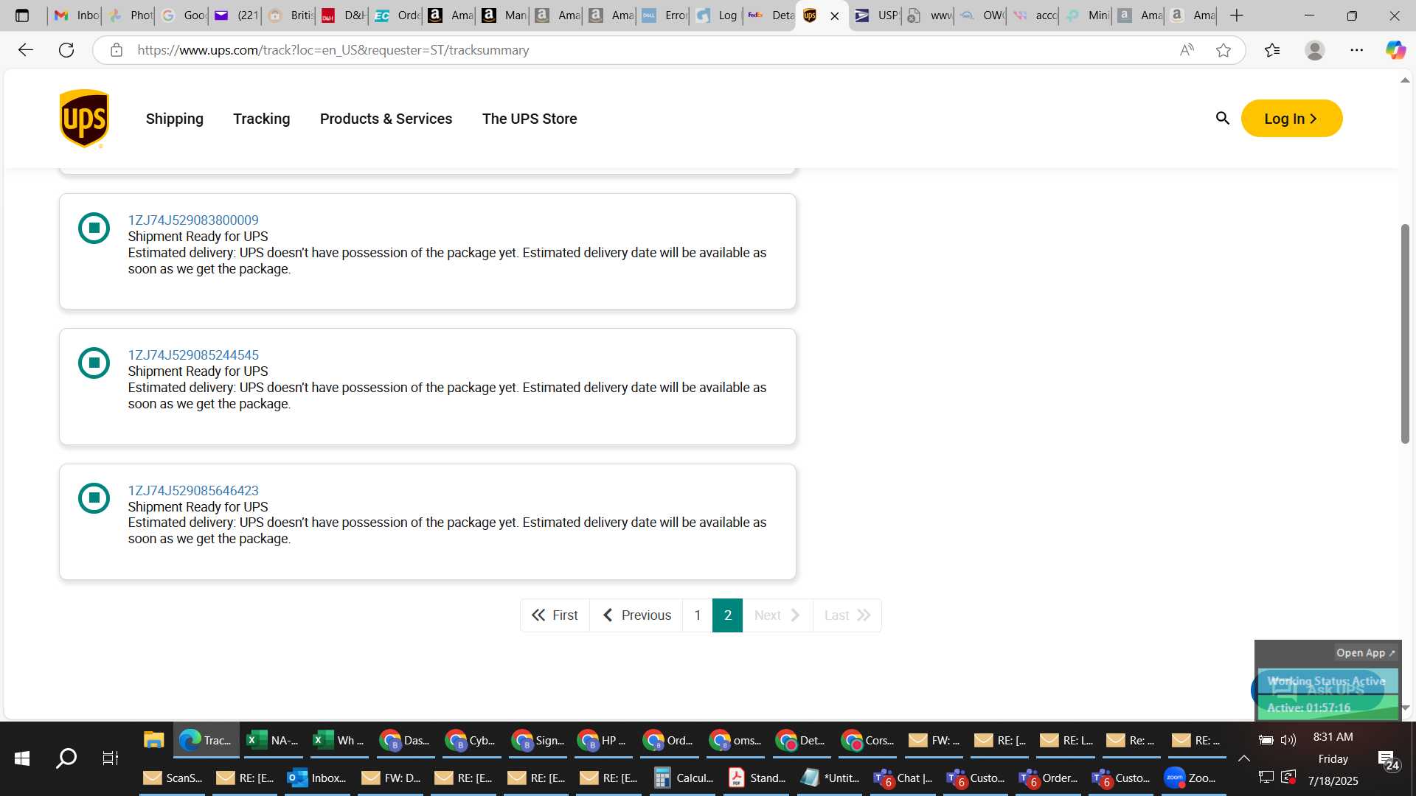Open The UPS Store menu
1416x796 pixels.
(530, 119)
